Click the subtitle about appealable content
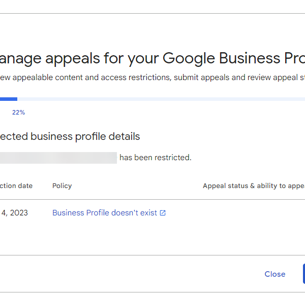Screen dimensions: 305x295 point(152,78)
